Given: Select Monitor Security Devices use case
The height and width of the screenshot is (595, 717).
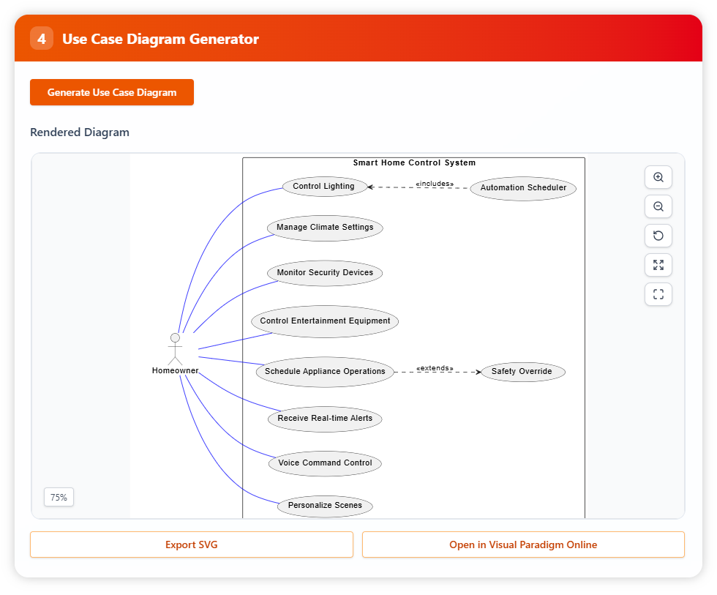Looking at the screenshot, I should (325, 273).
